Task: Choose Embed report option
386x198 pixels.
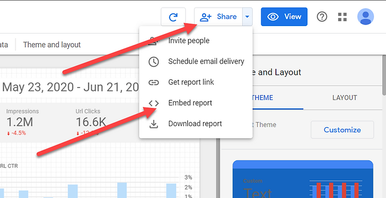Action: coord(196,103)
